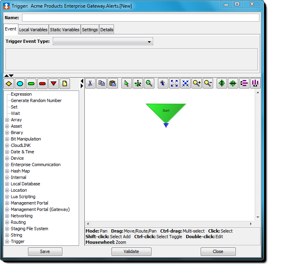
Task: Select the green rounded action shape
Action: (x=31, y=84)
